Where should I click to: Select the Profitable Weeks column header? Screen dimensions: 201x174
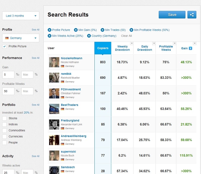pyautogui.click(x=166, y=48)
